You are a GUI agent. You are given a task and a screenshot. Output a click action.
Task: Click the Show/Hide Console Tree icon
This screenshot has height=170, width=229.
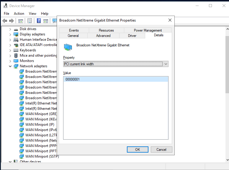pyautogui.click(x=21, y=21)
